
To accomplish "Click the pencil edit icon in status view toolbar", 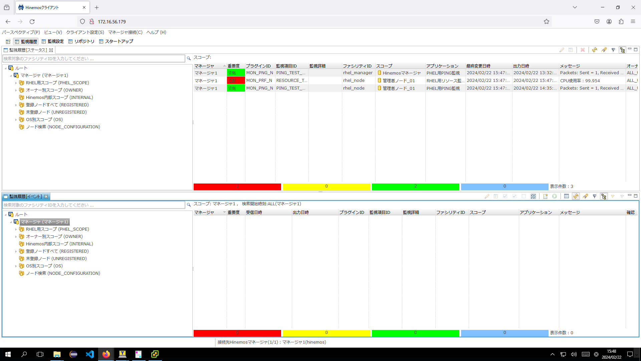I will pos(562,50).
